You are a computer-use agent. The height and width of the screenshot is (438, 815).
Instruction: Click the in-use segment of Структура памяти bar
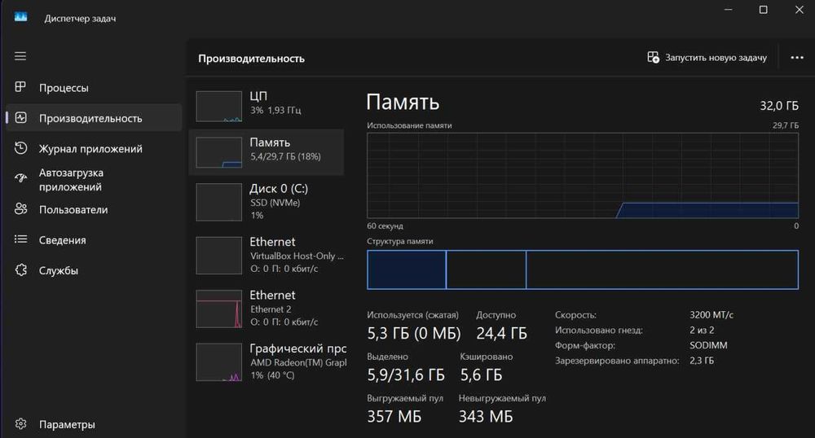(407, 269)
